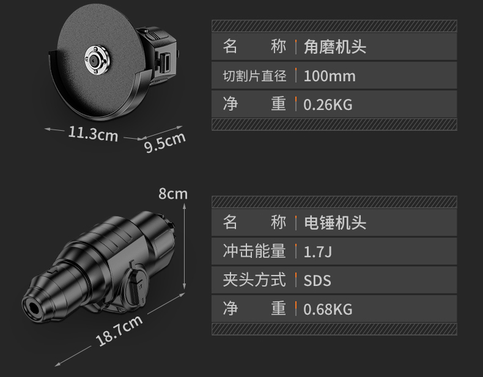
Task: Click the 9.5cm dimension label
Action: [x=165, y=142]
